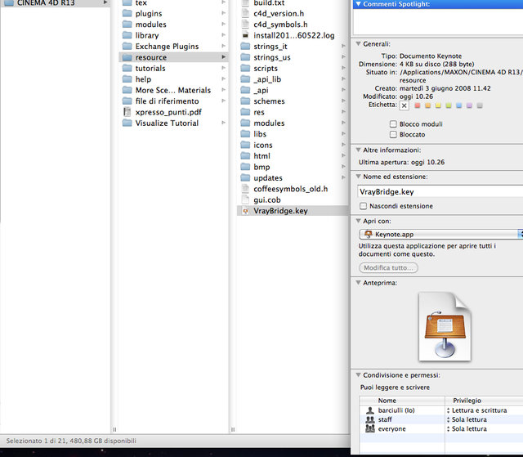Click the Privilegio column header
Screen dimensions: 523x457
point(484,401)
